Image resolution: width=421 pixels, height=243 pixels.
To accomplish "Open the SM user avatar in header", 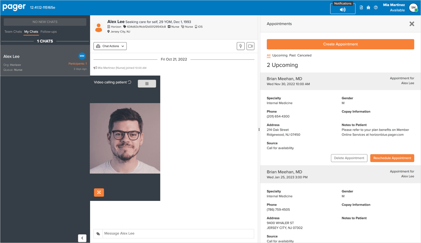I will 413,8.
